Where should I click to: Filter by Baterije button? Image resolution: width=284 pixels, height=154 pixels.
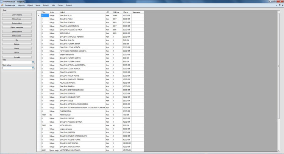pyautogui.click(x=17, y=44)
